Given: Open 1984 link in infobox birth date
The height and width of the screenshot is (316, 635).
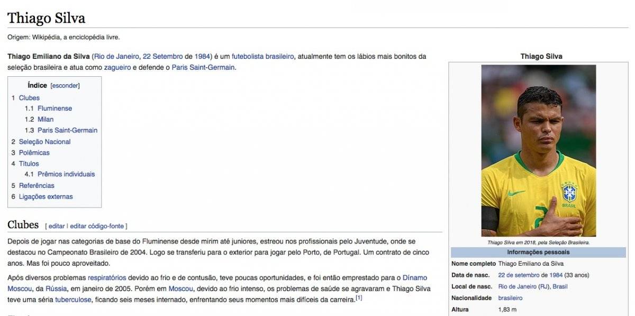Looking at the screenshot, I should tap(556, 275).
